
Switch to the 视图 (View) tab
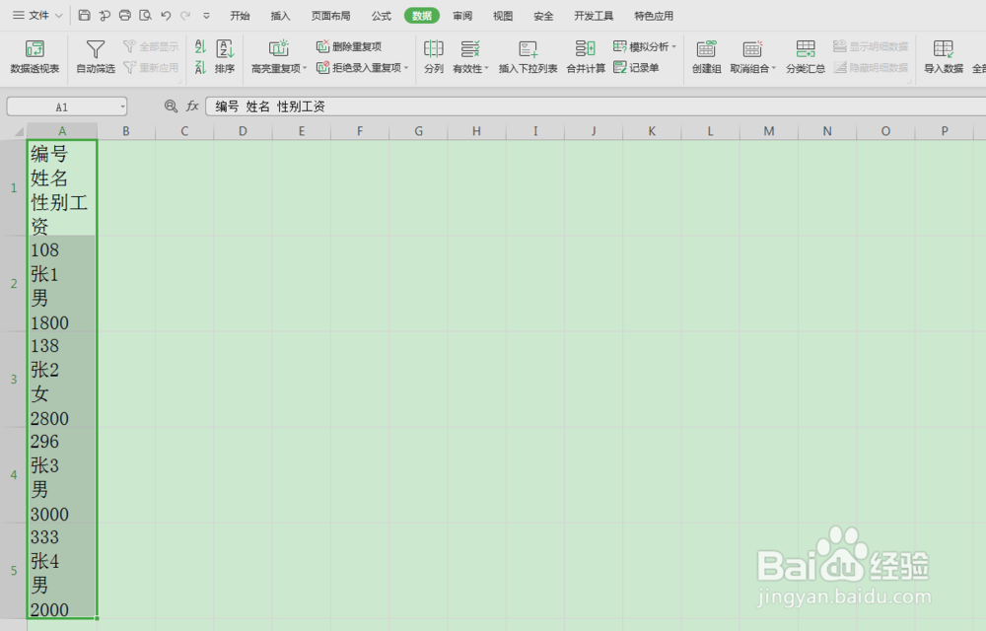(x=503, y=16)
